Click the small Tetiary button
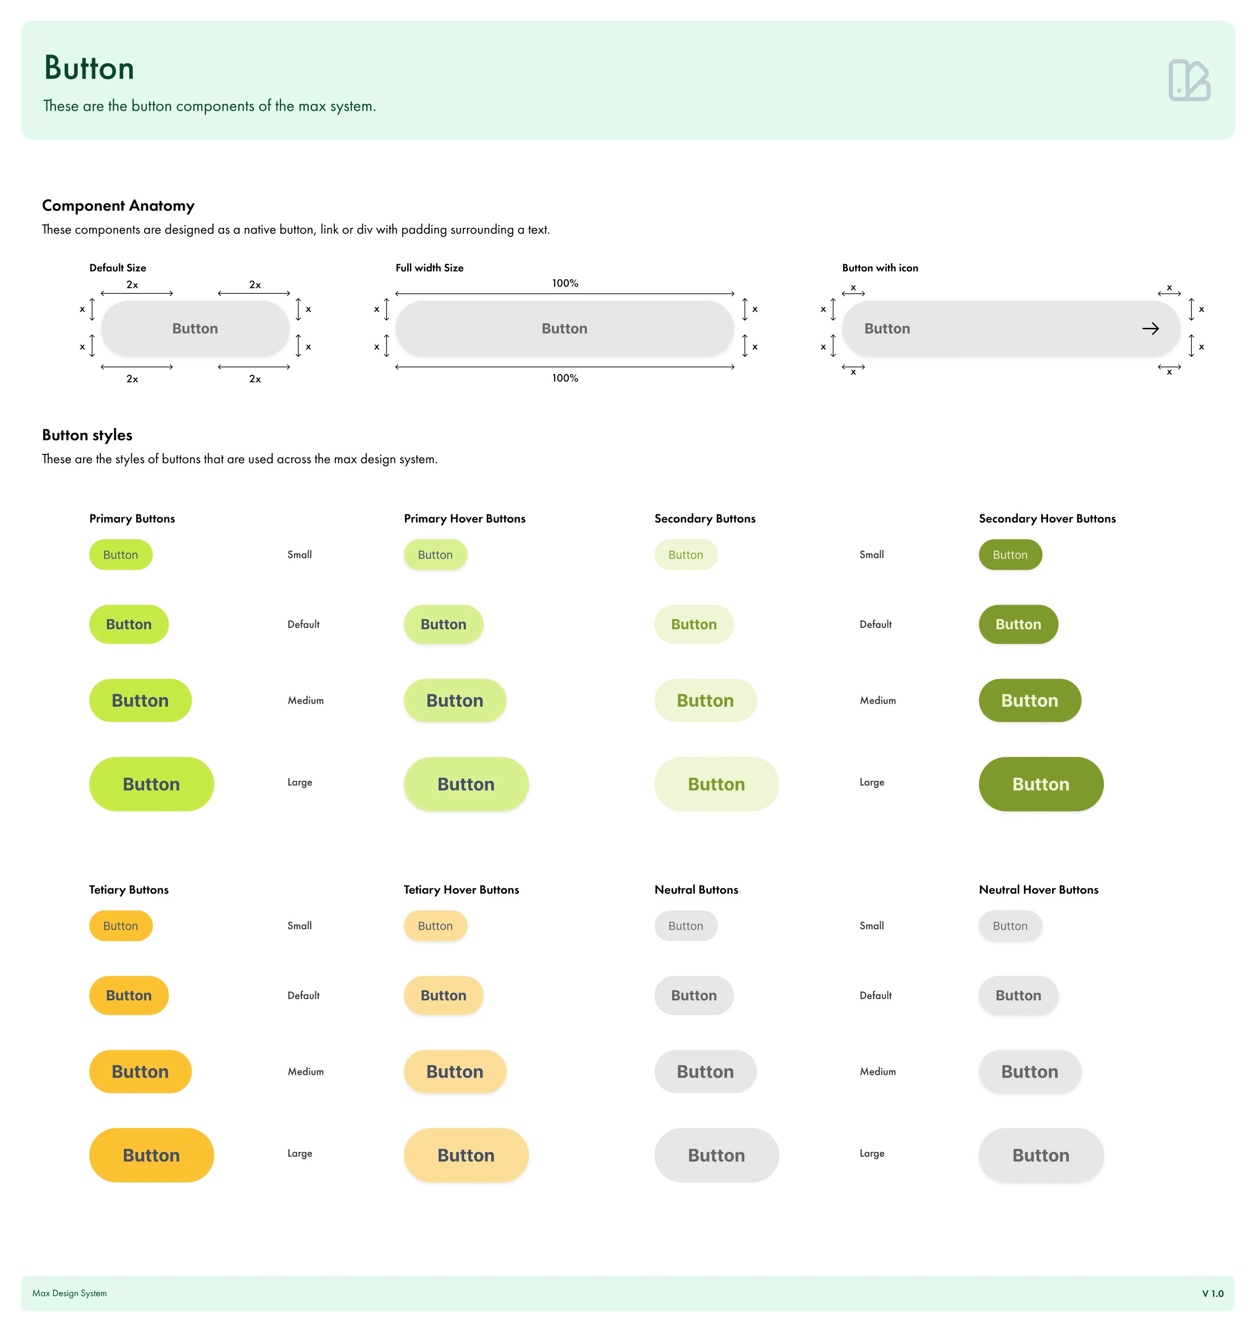This screenshot has height=1332, width=1256. (120, 926)
